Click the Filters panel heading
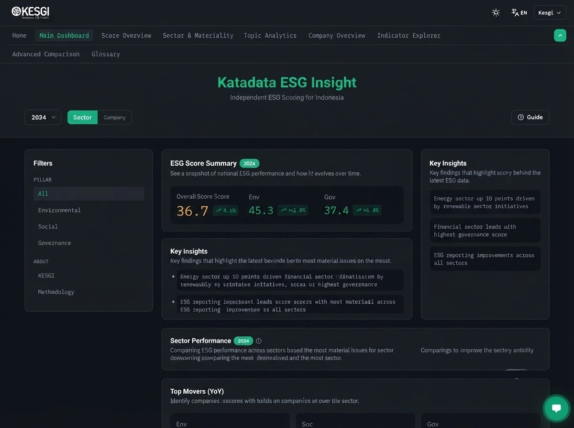The width and height of the screenshot is (574, 428). 43,163
